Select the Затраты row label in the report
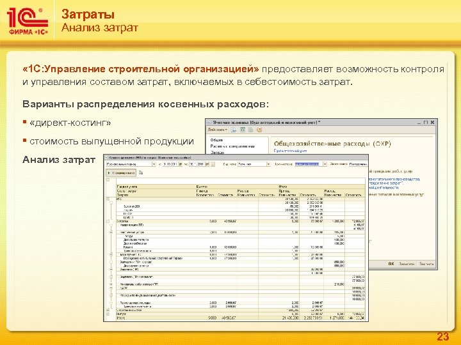The height and width of the screenshot is (345, 461). [x=122, y=221]
